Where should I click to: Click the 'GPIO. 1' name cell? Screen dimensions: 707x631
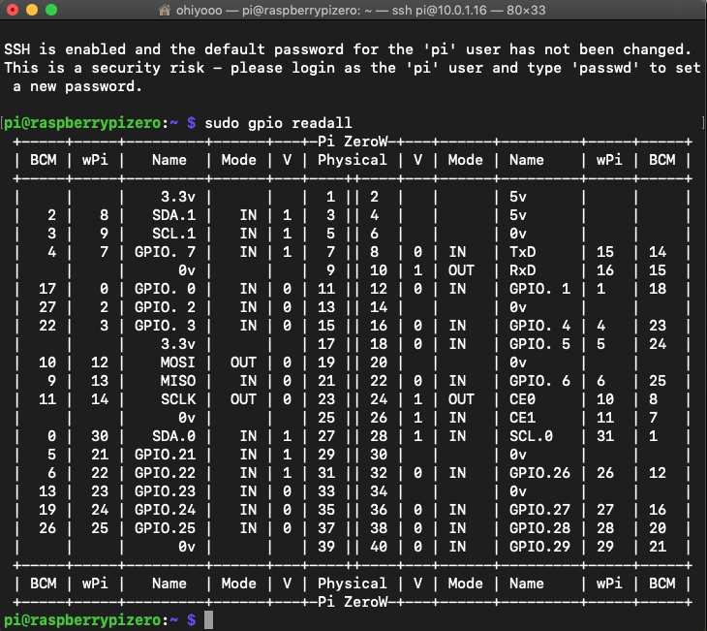pyautogui.click(x=539, y=289)
